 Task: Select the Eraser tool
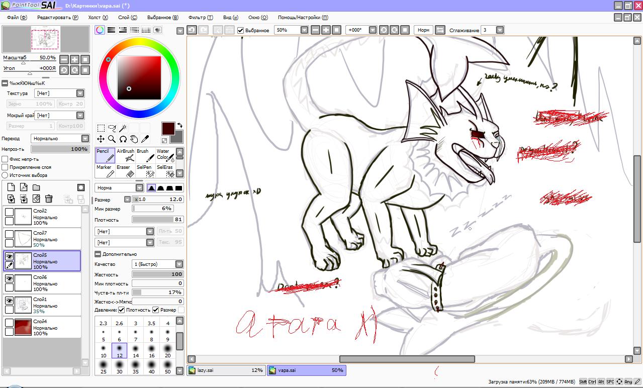pyautogui.click(x=125, y=171)
